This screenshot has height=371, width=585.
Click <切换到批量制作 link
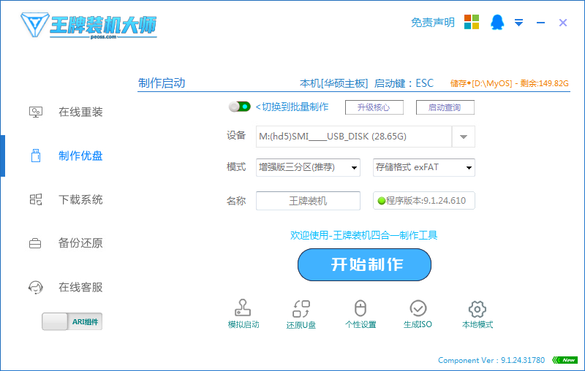point(292,107)
